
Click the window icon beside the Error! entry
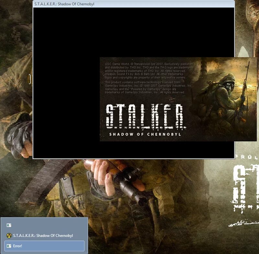coord(9,246)
